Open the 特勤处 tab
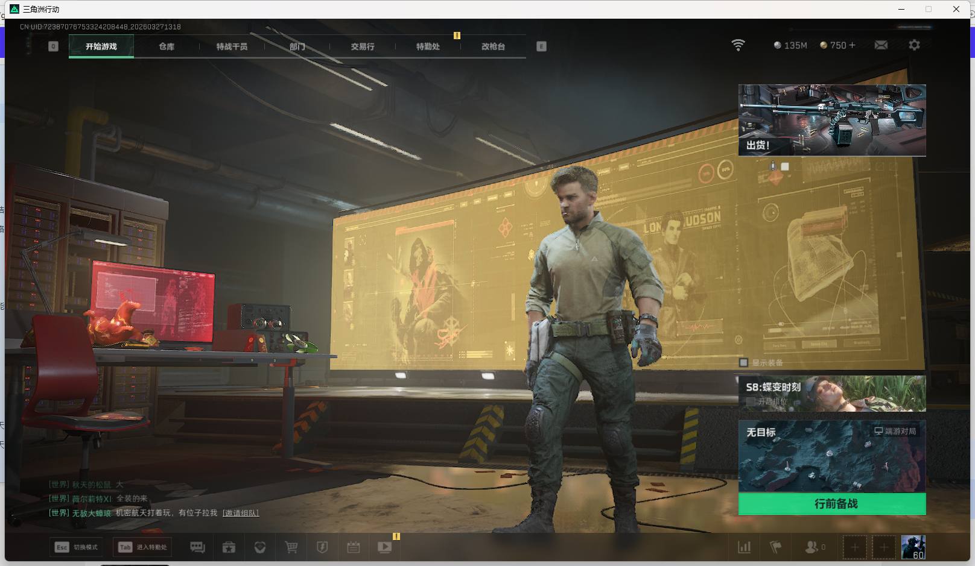The width and height of the screenshot is (975, 566). [428, 46]
